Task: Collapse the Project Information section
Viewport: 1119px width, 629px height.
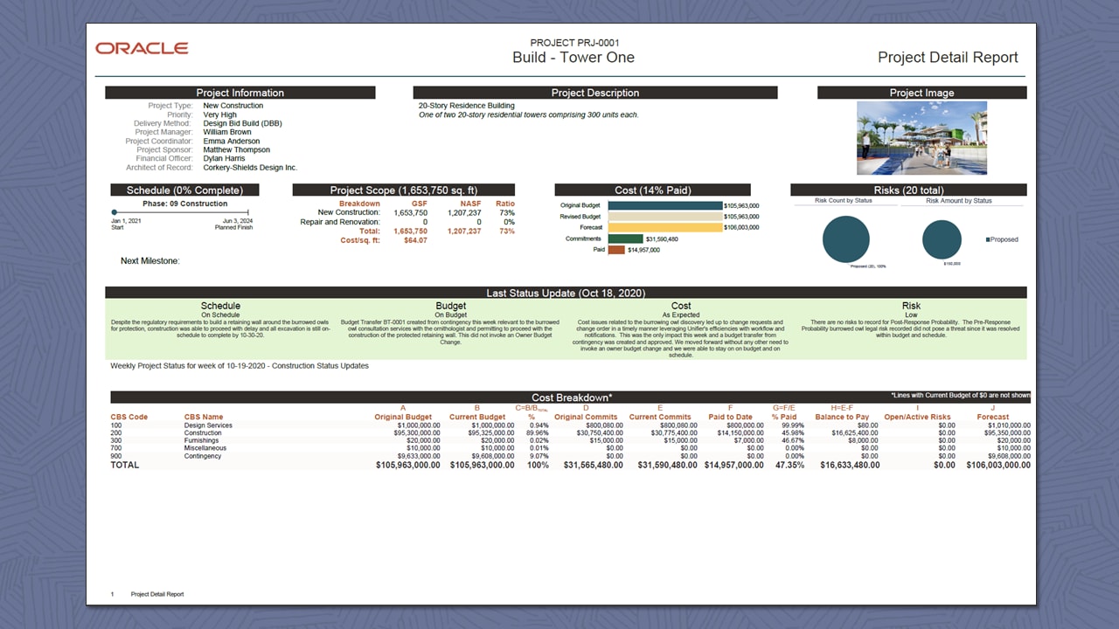Action: (x=240, y=93)
